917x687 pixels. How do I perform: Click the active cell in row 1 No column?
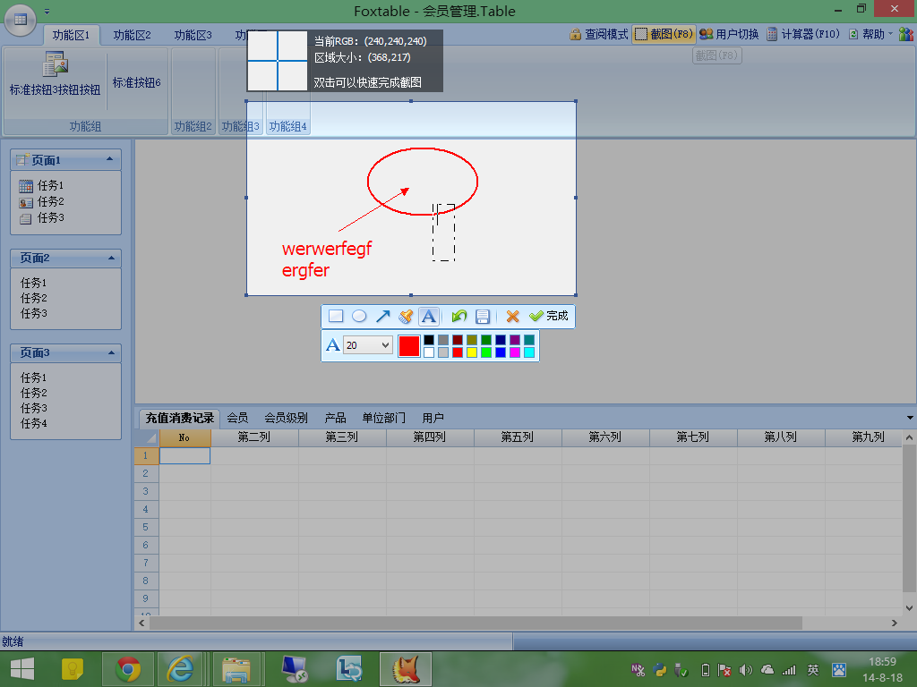(x=184, y=455)
